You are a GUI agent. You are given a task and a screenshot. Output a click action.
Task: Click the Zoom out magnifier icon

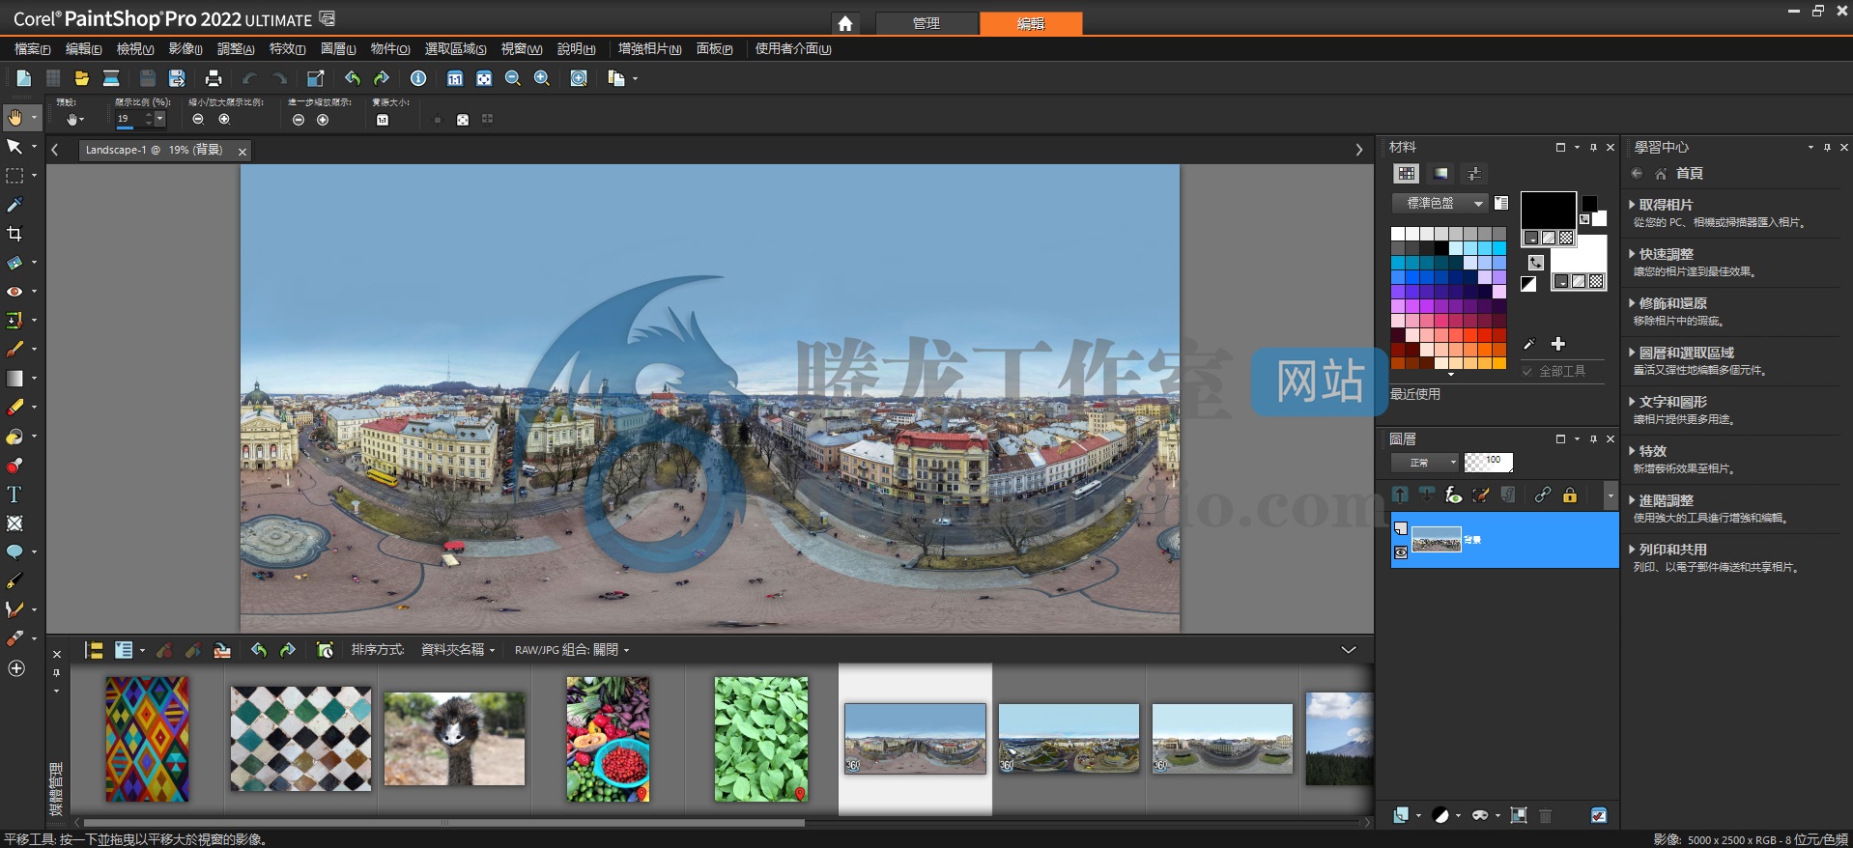(x=513, y=78)
